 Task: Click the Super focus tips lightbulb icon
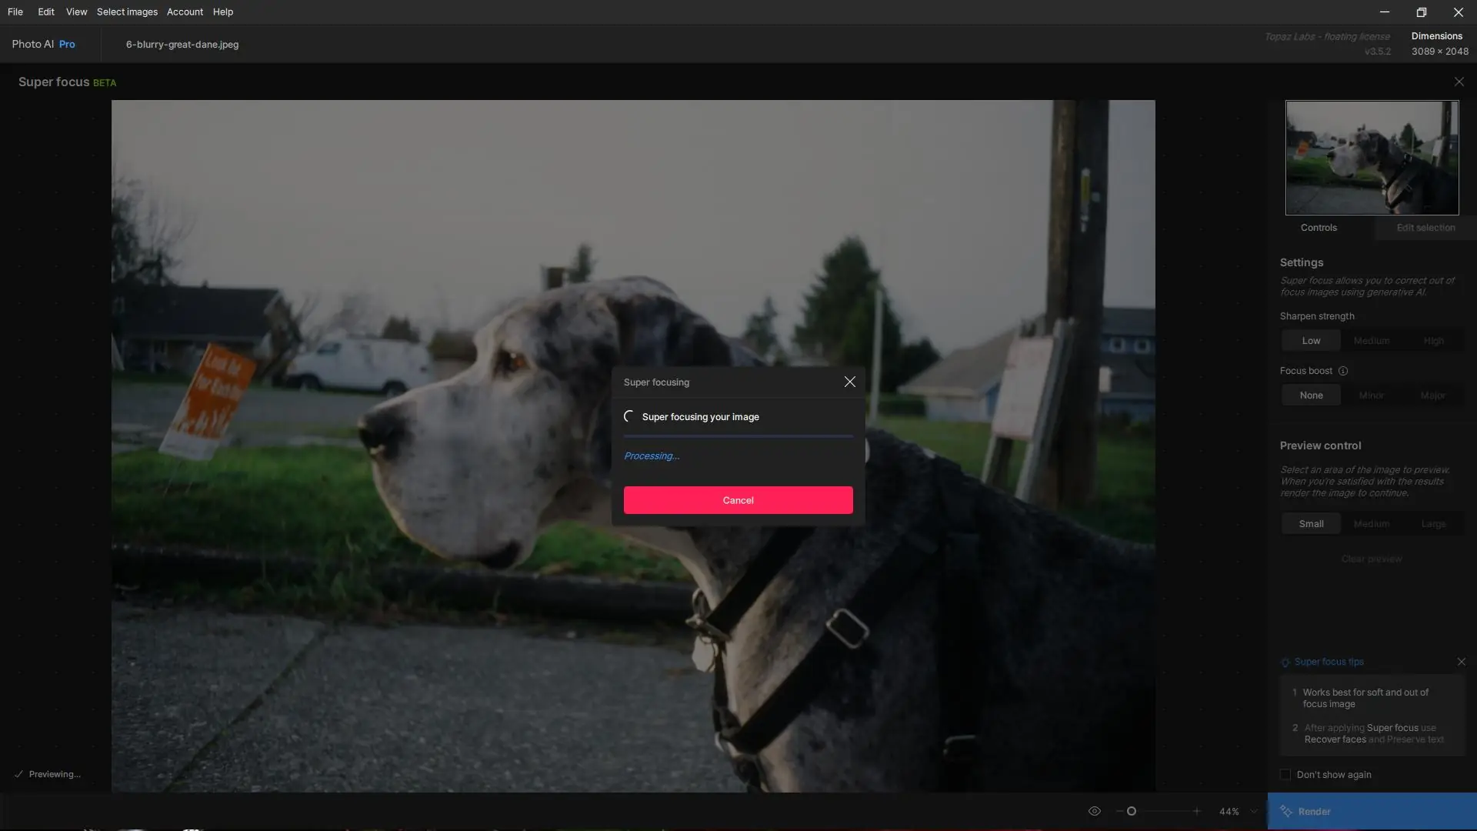click(1285, 662)
